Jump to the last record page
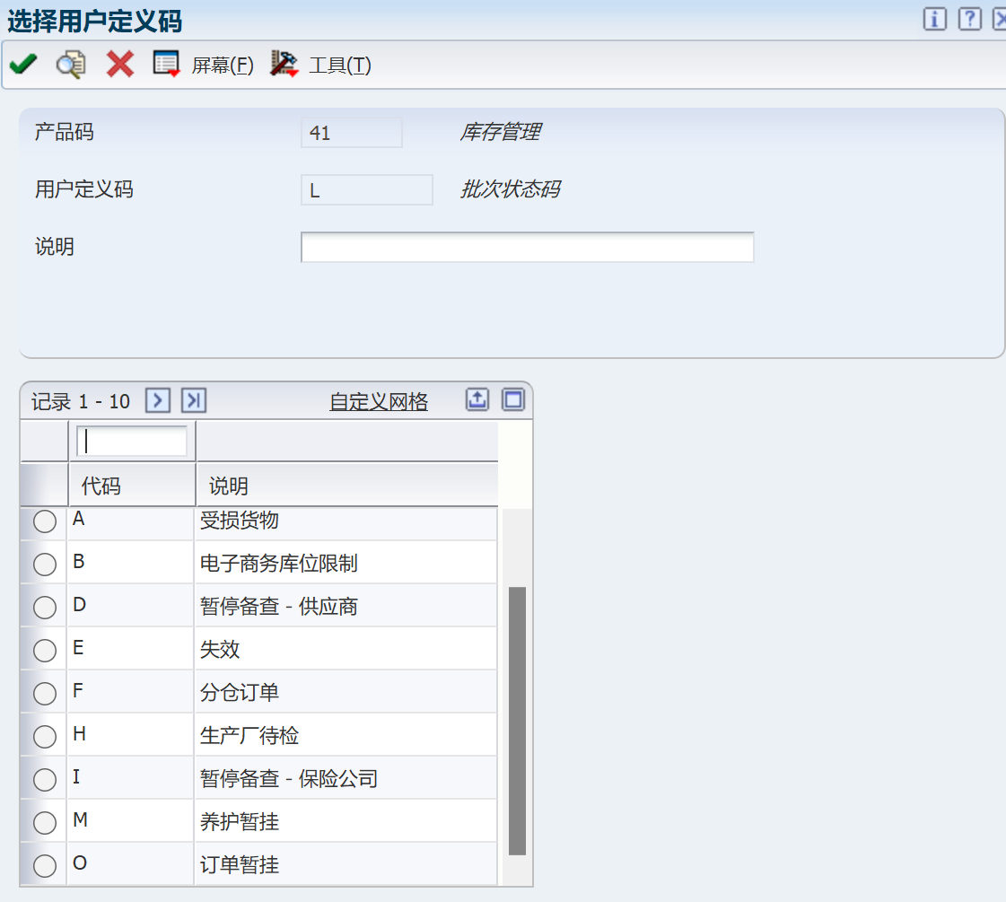The image size is (1006, 902). tap(194, 400)
